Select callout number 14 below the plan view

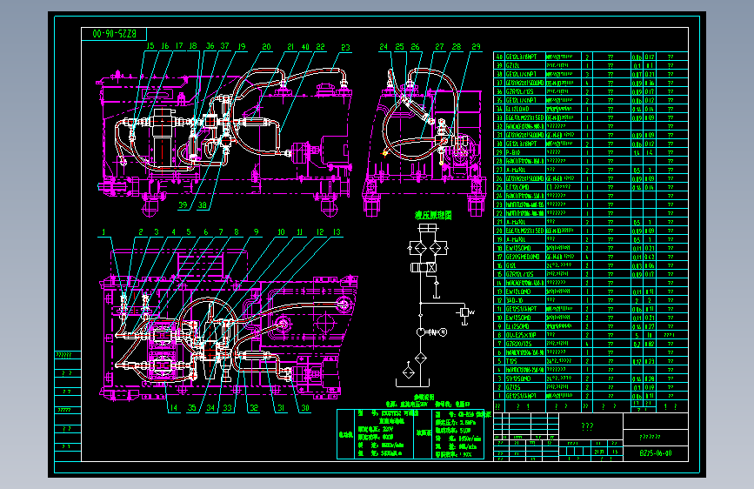point(174,408)
